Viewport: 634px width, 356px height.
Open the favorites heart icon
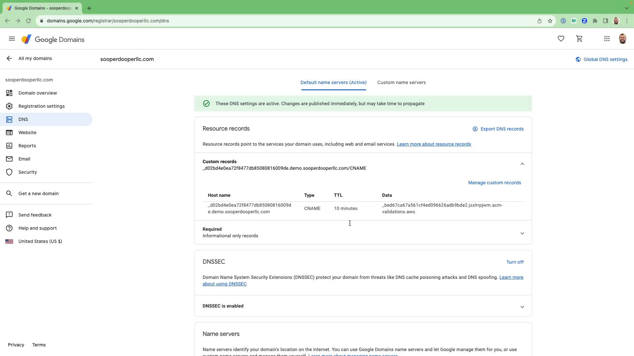[x=561, y=39]
